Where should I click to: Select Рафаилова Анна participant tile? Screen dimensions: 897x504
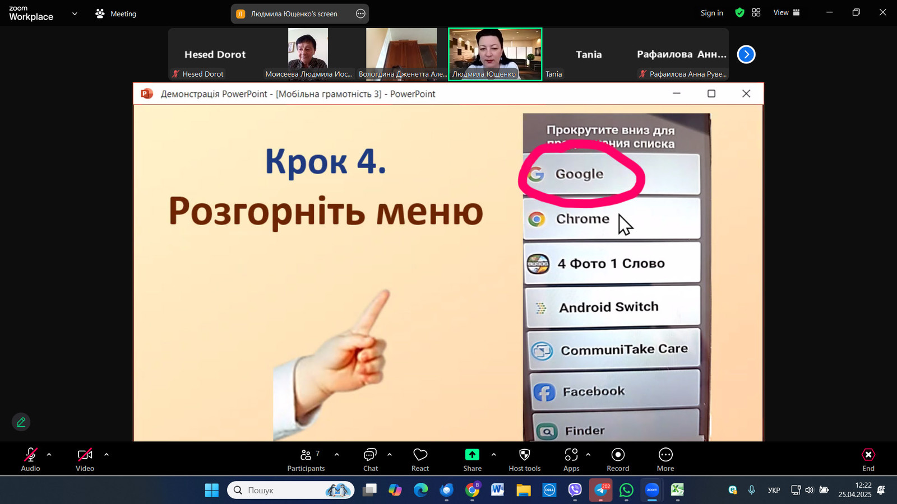tap(682, 54)
